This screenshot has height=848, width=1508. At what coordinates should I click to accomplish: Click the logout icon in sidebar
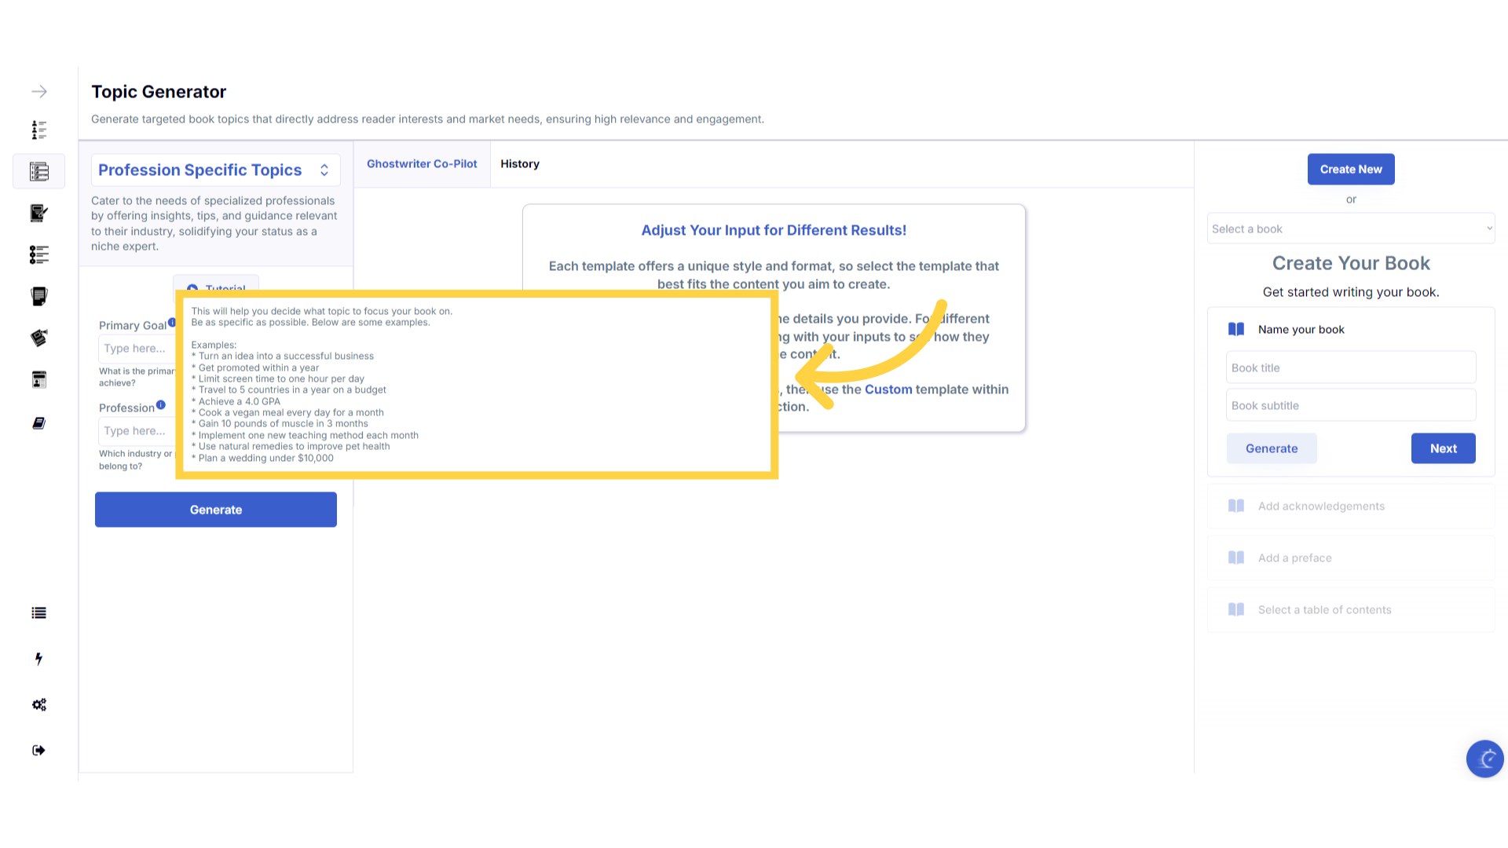38,751
